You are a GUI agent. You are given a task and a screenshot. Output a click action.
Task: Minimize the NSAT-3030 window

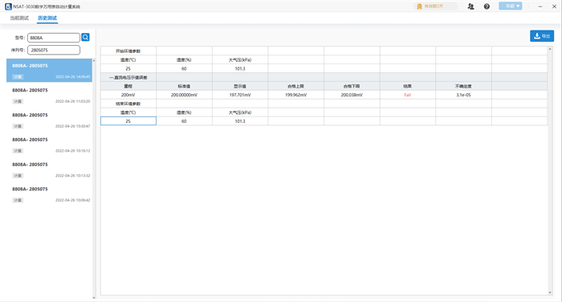[x=540, y=6]
